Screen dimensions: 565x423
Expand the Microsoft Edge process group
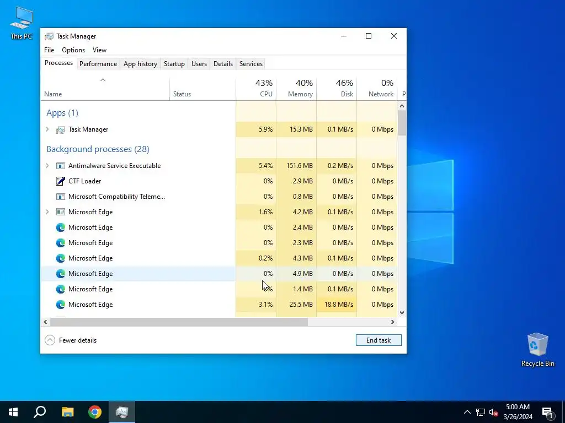[47, 212]
